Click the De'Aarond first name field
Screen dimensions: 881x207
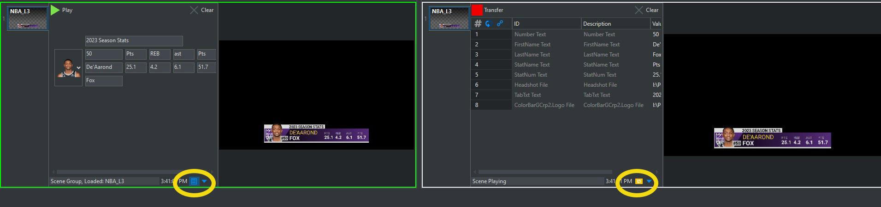[x=104, y=67]
